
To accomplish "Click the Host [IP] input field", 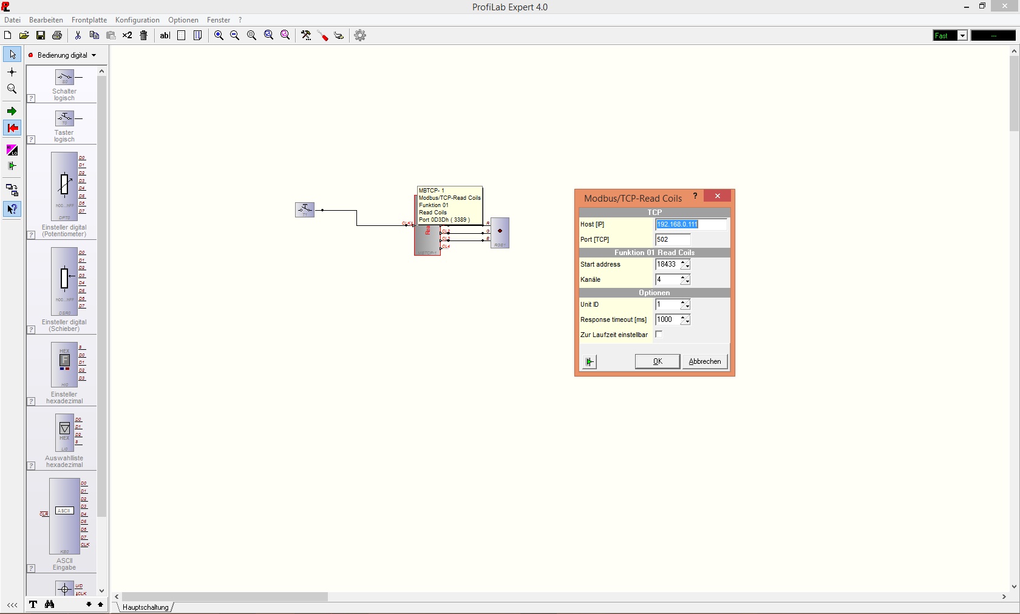I will tap(691, 224).
